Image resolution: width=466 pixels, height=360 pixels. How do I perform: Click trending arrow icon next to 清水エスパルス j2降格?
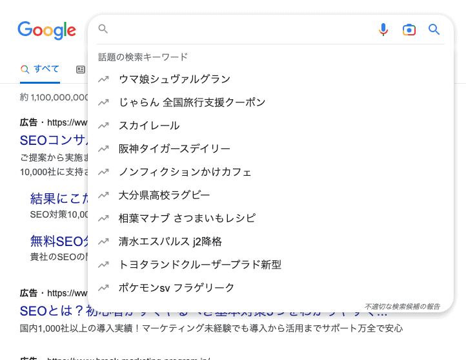click(103, 242)
